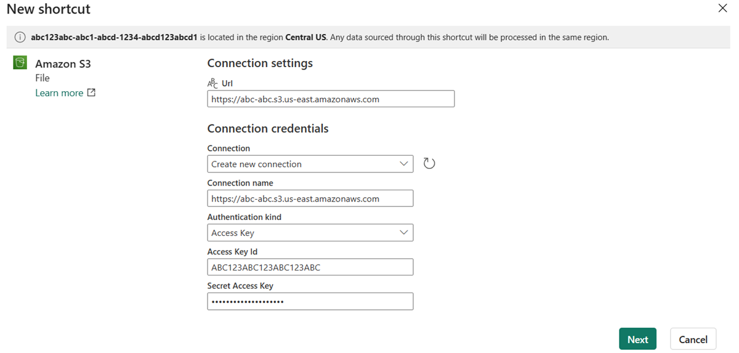Click into the Url text field
The image size is (739, 353).
[331, 99]
